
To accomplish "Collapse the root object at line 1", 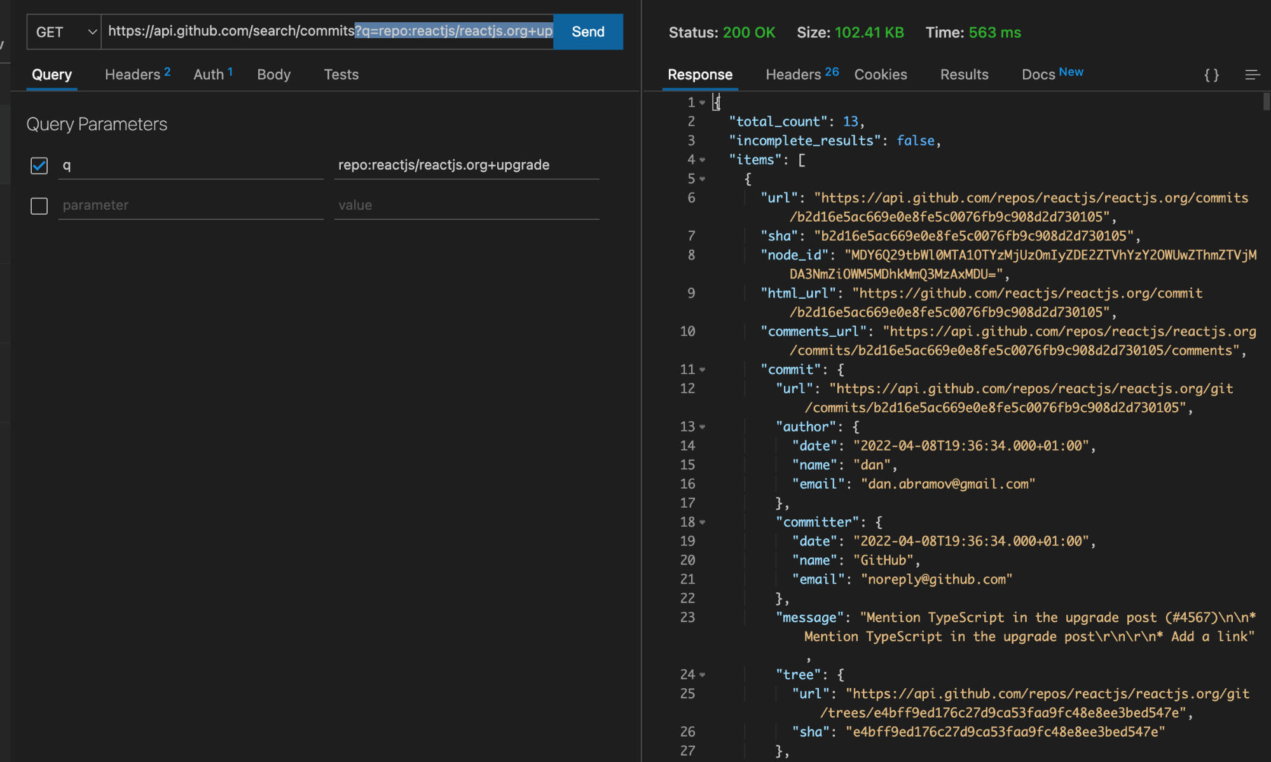I will (703, 103).
